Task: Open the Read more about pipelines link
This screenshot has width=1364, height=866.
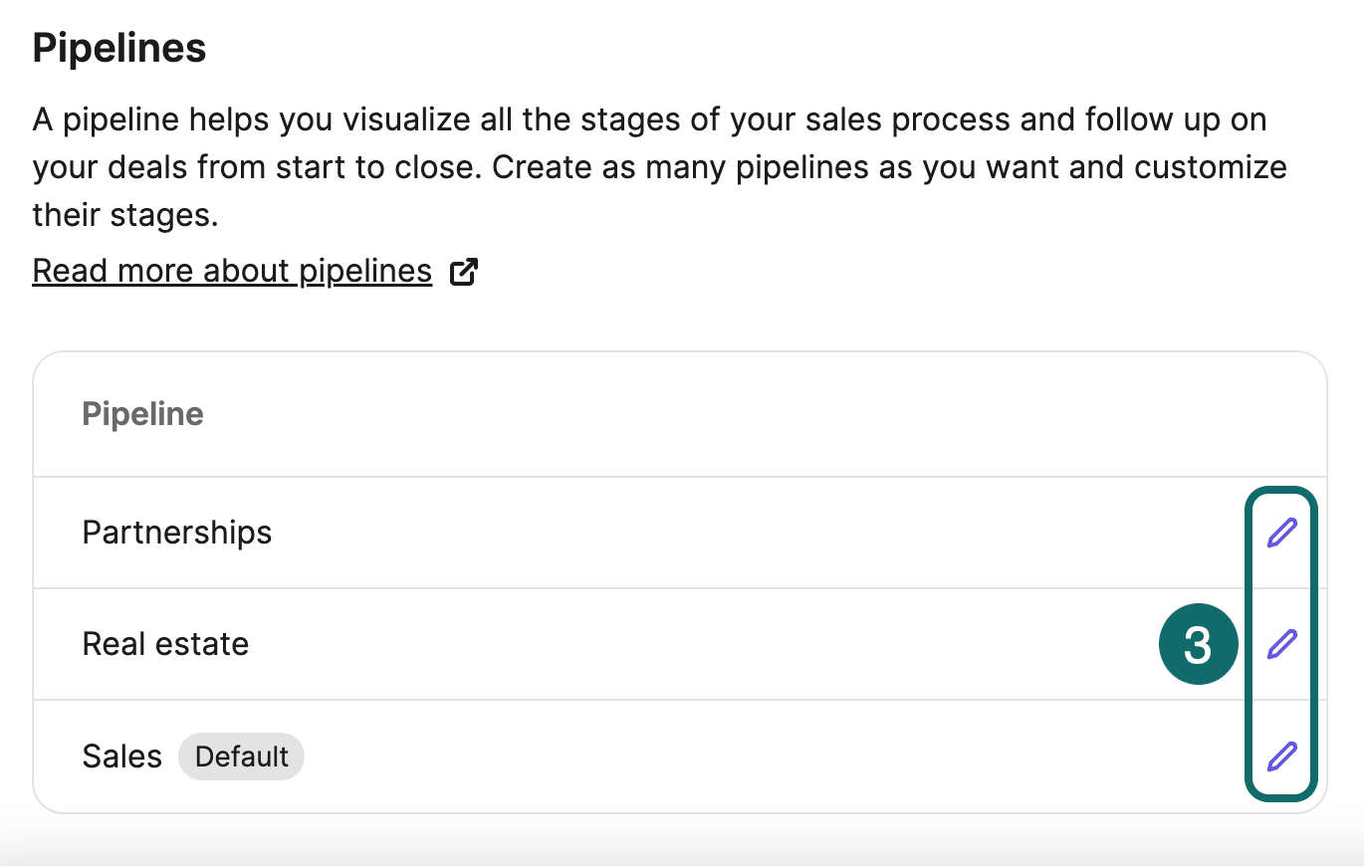Action: click(x=232, y=270)
